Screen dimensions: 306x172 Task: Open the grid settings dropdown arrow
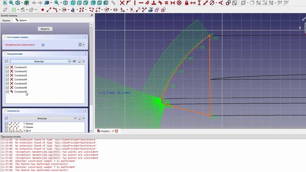point(18,10)
